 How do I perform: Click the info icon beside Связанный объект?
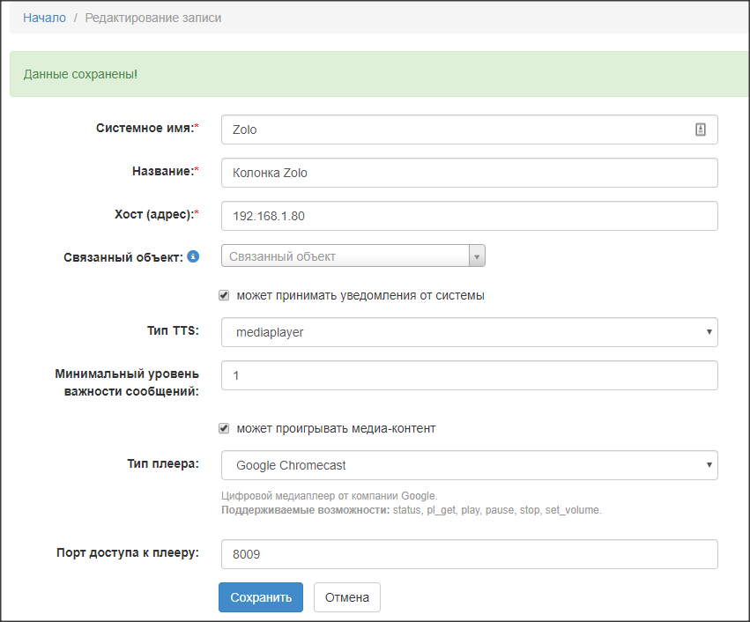point(193,256)
